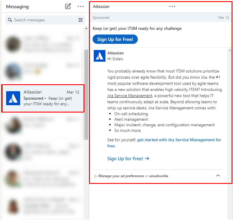Open Manage your ad preferences link

pyautogui.click(x=121, y=176)
